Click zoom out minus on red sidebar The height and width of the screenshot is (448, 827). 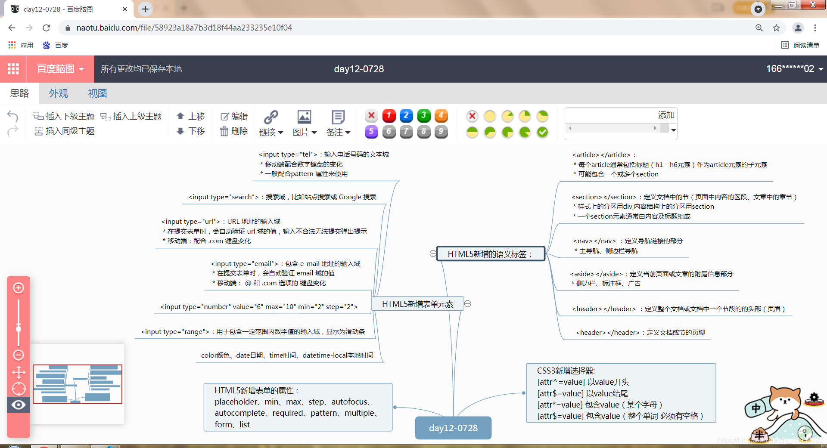19,355
